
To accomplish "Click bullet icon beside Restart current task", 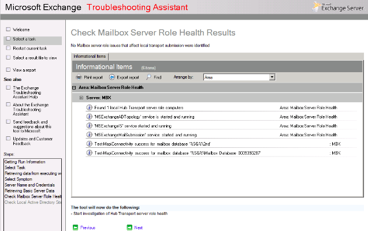I will point(8,48).
